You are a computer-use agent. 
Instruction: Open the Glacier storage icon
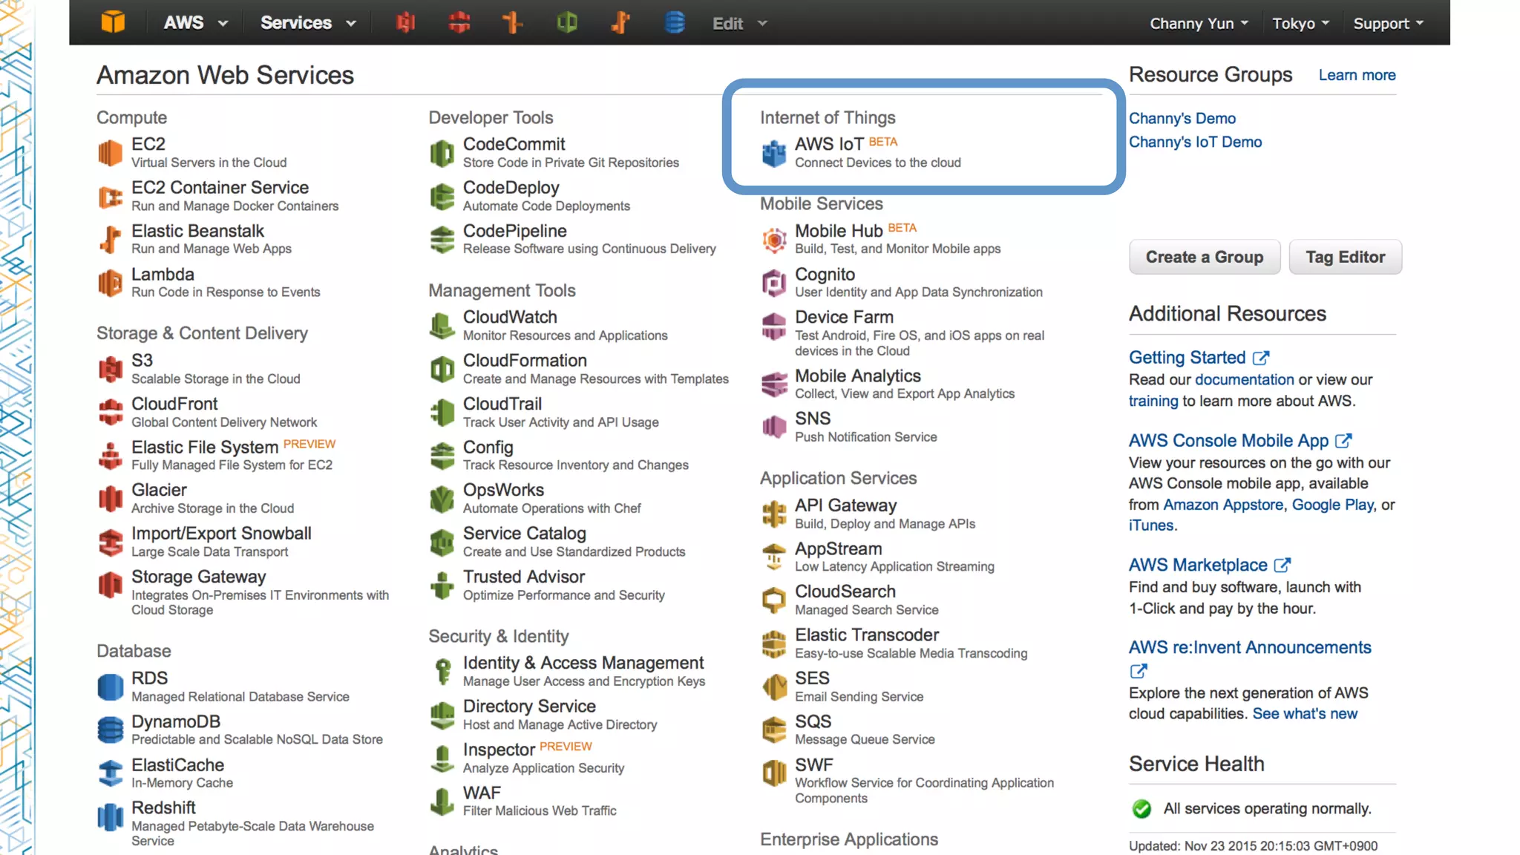point(110,499)
